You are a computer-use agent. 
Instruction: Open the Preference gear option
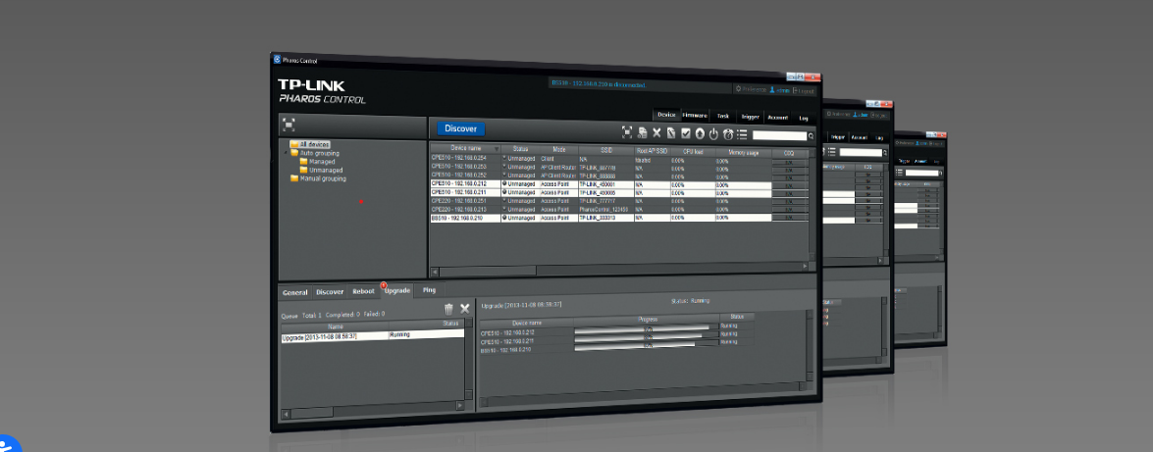(x=750, y=89)
